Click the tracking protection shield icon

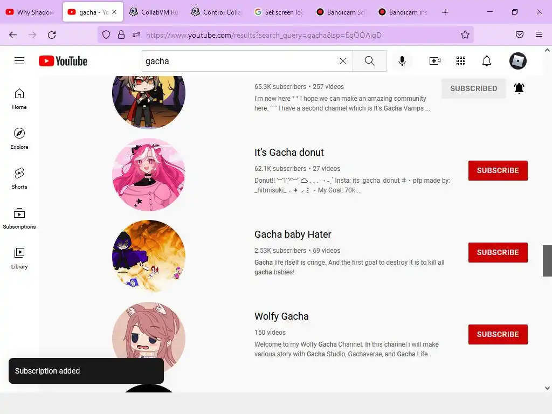(x=106, y=35)
